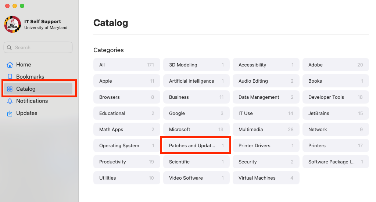Click the Home house icon in sidebar
The image size is (376, 202).
point(10,65)
